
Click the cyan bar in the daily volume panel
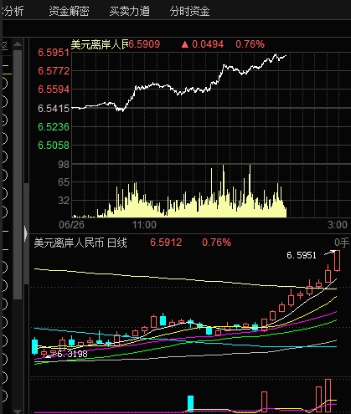(x=190, y=404)
